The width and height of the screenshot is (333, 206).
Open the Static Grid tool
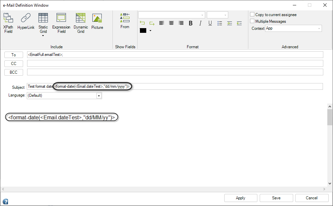pyautogui.click(x=43, y=23)
